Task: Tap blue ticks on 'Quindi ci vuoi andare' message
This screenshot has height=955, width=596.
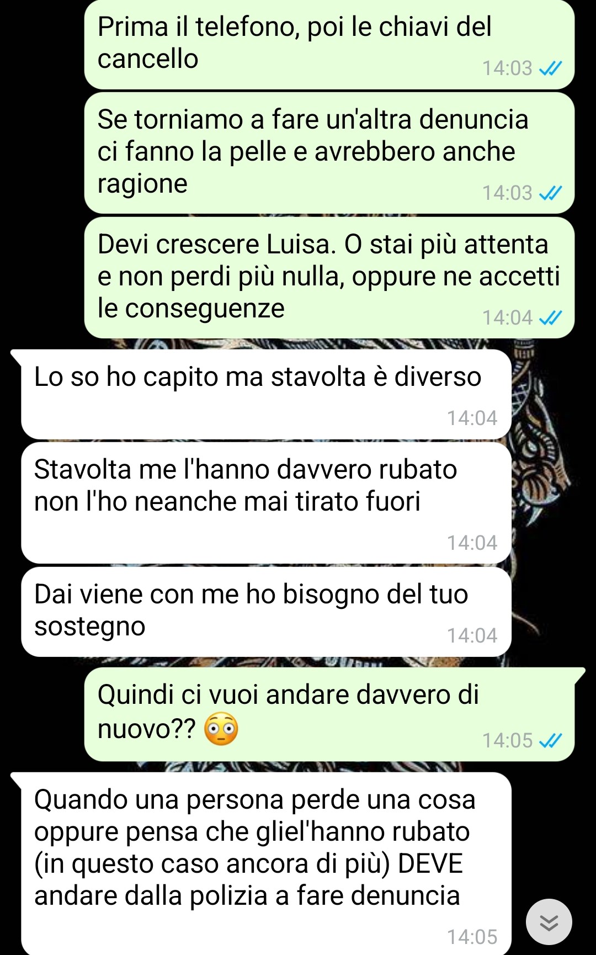Action: [550, 741]
